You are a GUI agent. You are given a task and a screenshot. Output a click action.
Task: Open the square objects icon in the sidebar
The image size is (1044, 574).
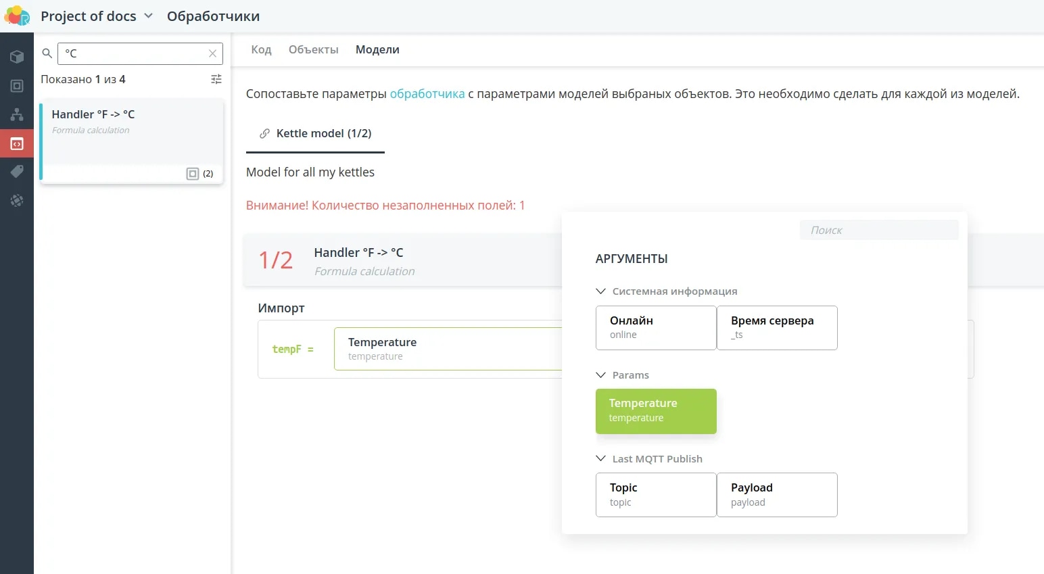point(17,86)
